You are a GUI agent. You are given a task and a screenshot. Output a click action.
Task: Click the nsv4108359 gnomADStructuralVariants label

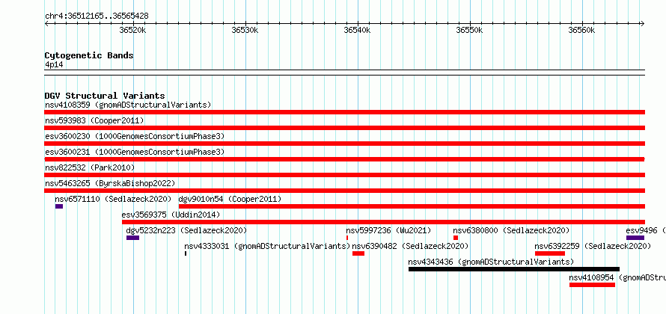point(128,105)
